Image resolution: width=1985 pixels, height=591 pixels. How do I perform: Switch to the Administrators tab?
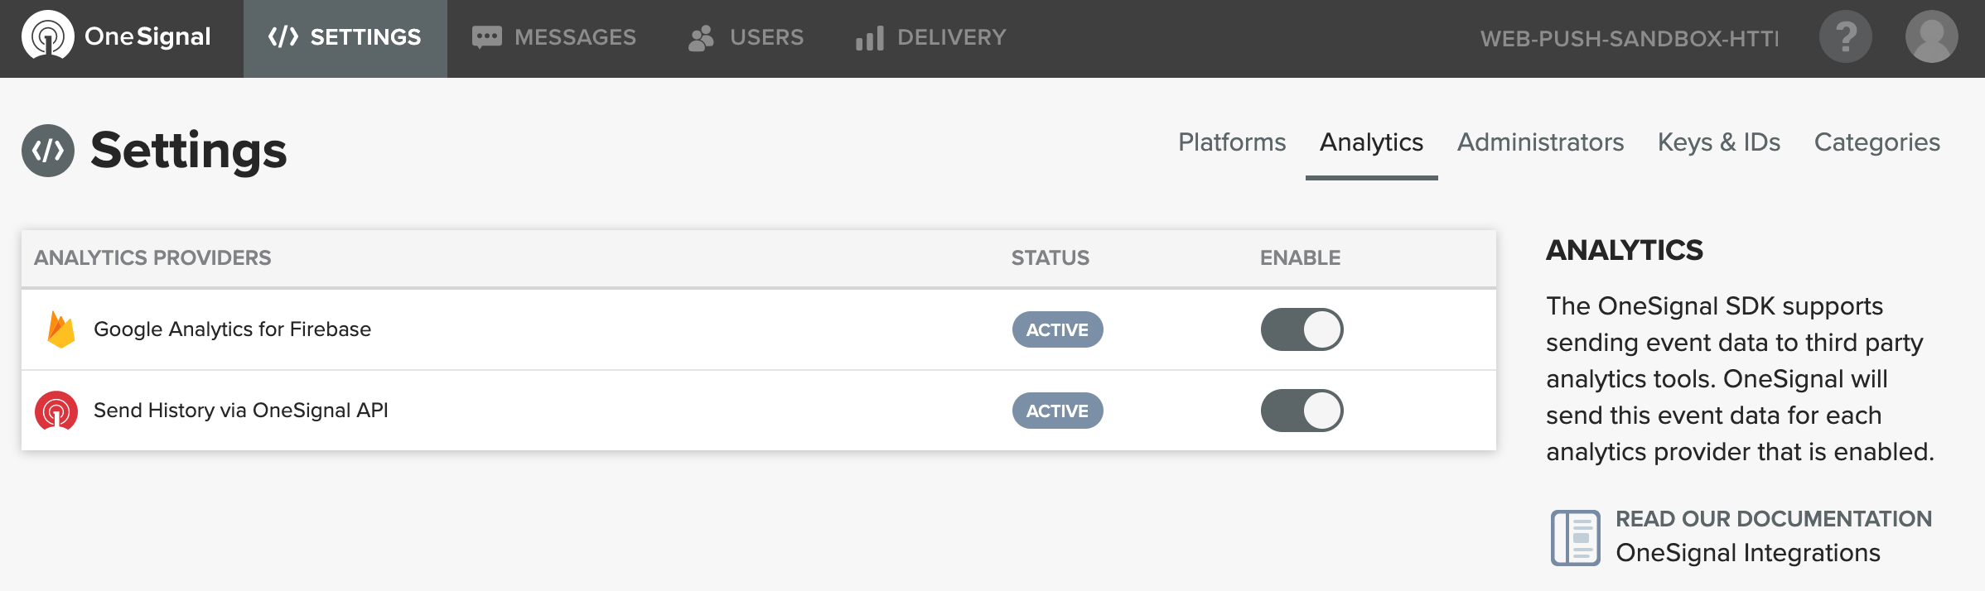[x=1540, y=142]
